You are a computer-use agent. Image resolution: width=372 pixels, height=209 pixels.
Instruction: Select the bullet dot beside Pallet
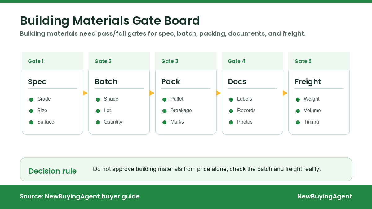coord(164,99)
